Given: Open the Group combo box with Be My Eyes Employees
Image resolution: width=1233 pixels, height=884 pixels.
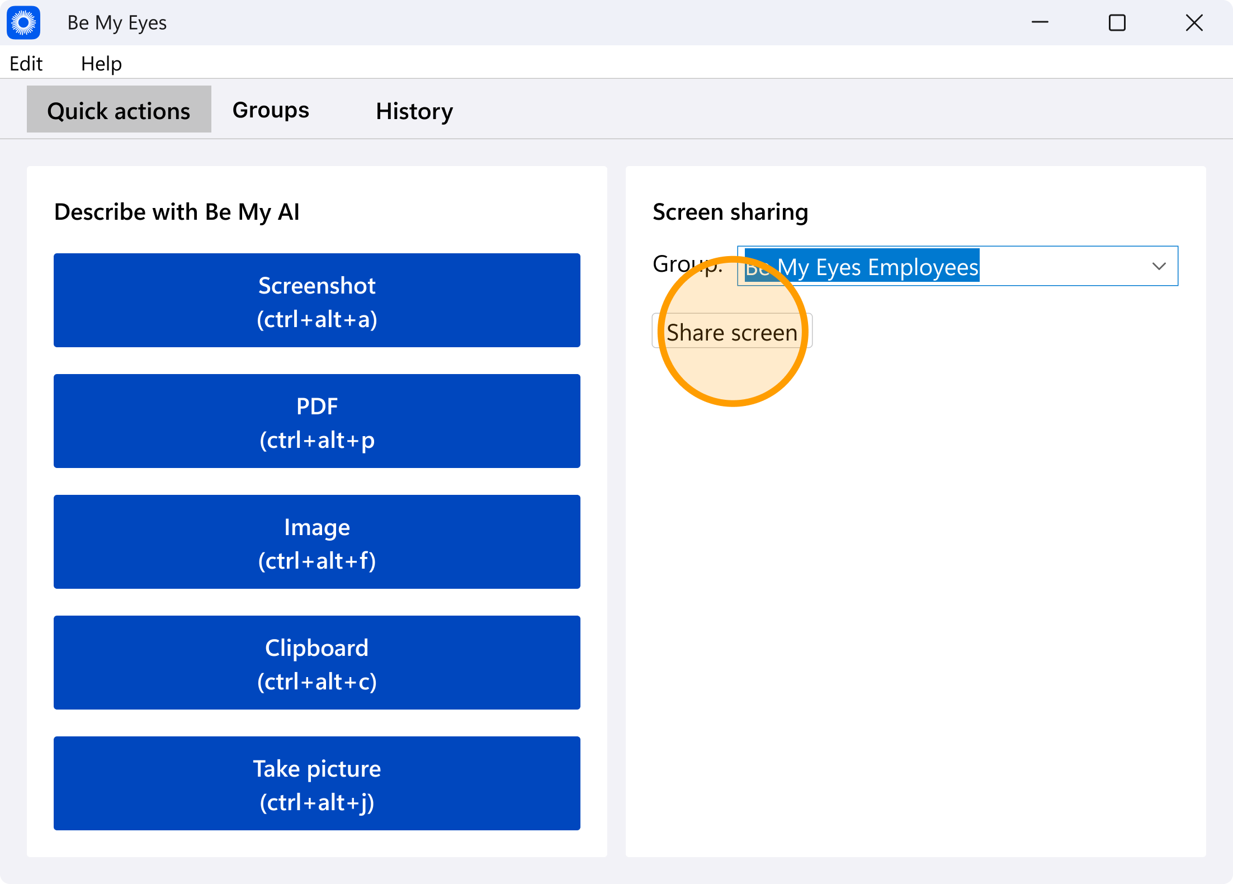Looking at the screenshot, I should click(957, 266).
